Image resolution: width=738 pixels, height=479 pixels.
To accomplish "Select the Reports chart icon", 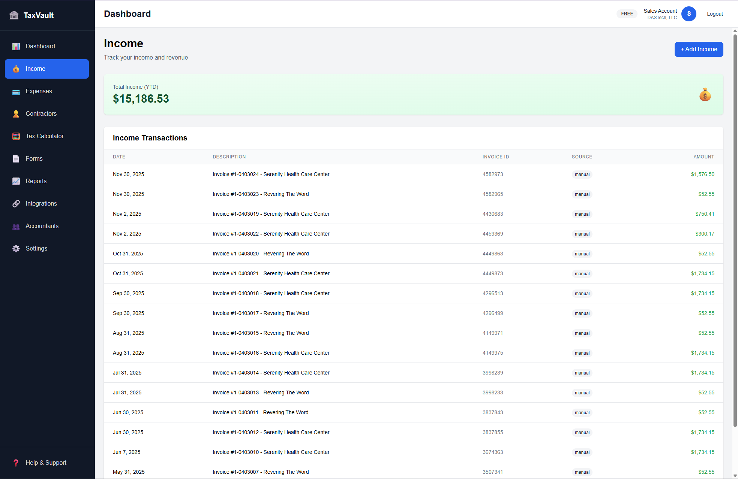I will pyautogui.click(x=16, y=181).
